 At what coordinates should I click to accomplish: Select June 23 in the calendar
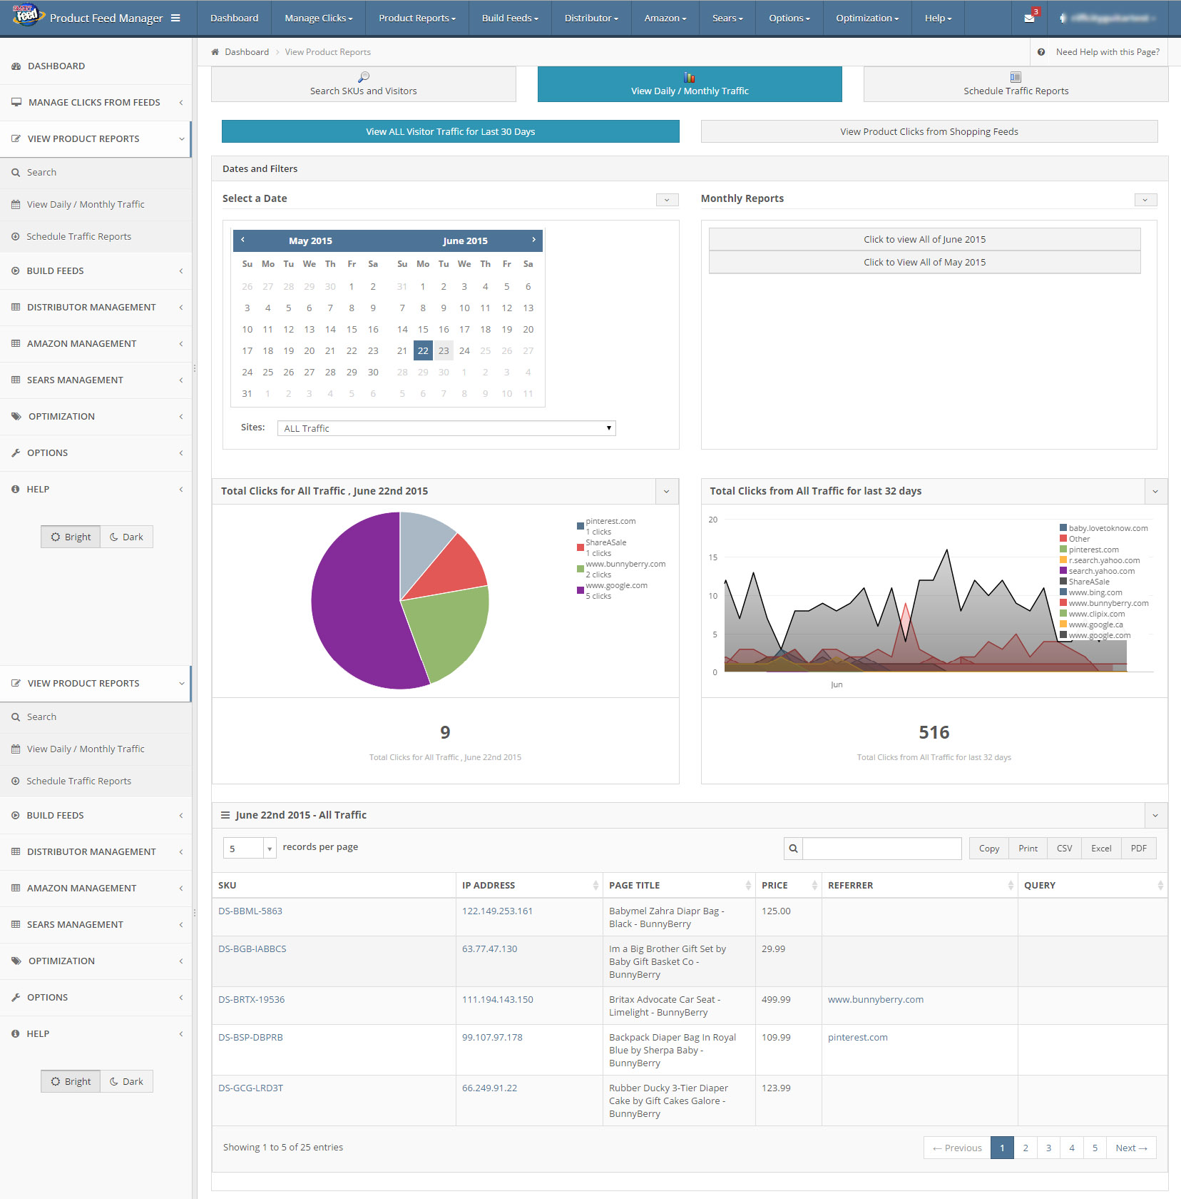pyautogui.click(x=444, y=350)
